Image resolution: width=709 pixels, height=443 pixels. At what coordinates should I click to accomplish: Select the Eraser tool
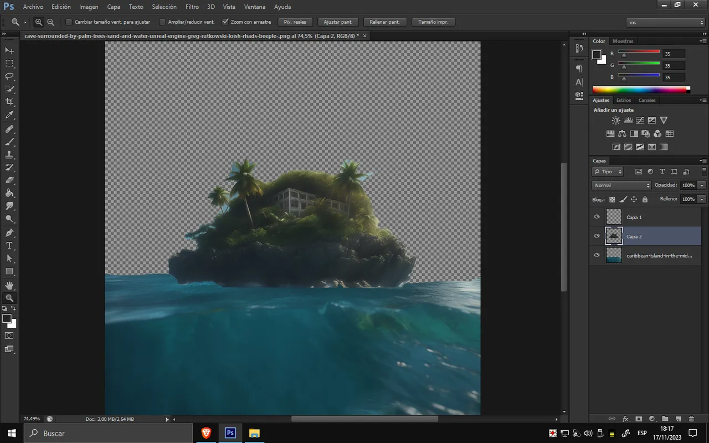tap(9, 180)
